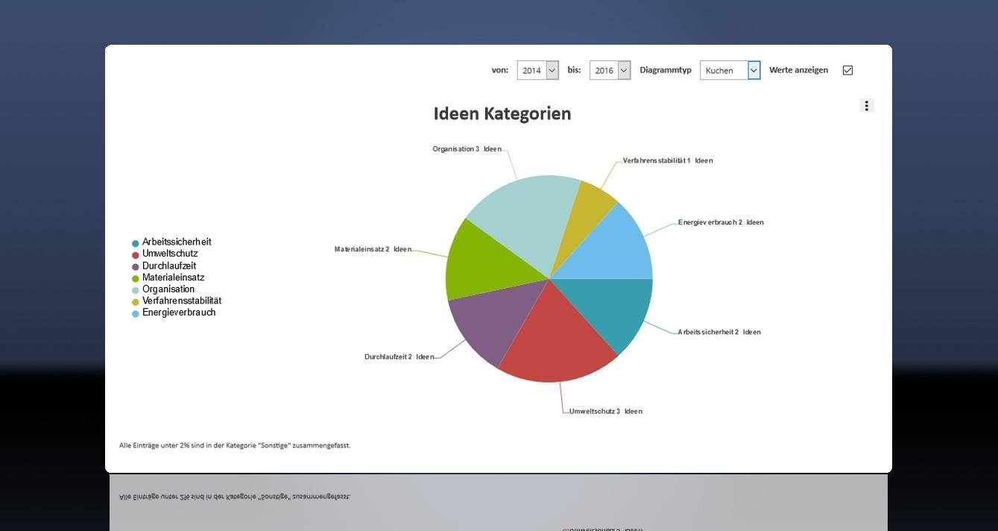Click the 'Durchlaufzeit 2 Ideen' data label

pyautogui.click(x=399, y=357)
